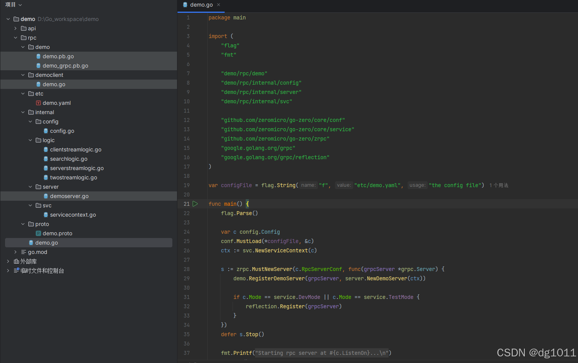Click the serverstreamlogic.go file icon
The image size is (578, 363).
(46, 168)
